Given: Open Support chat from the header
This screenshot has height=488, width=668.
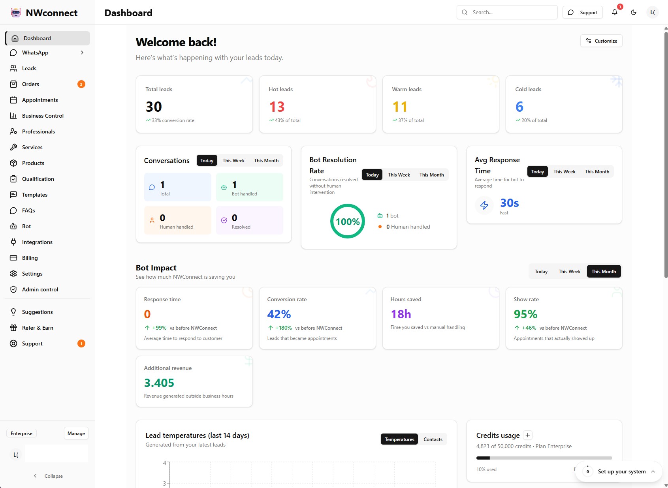Looking at the screenshot, I should (x=582, y=12).
